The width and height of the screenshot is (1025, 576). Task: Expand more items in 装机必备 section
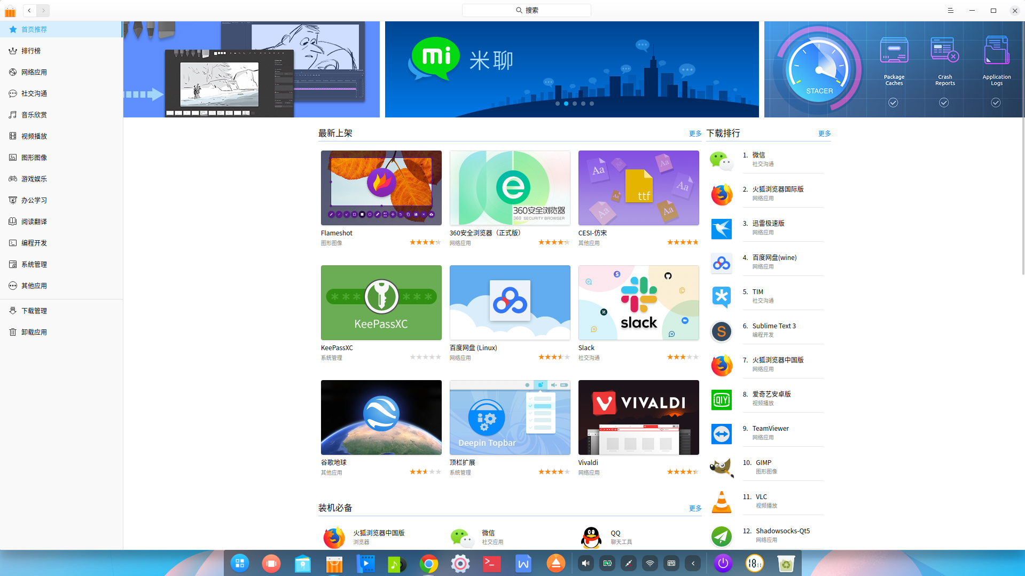(695, 508)
